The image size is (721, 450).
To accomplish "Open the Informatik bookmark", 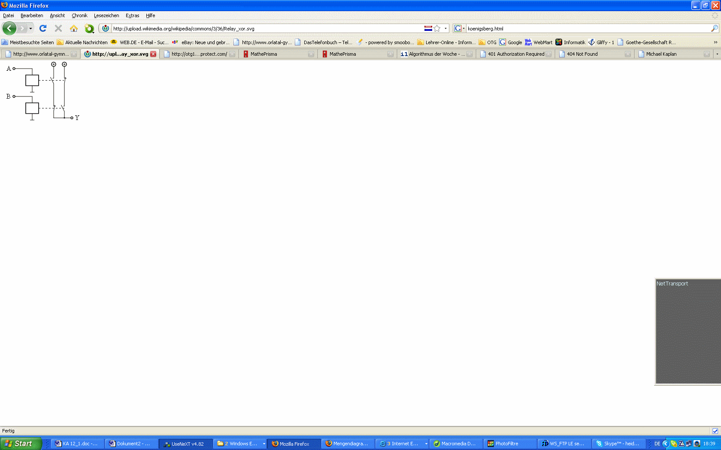I will (x=570, y=42).
